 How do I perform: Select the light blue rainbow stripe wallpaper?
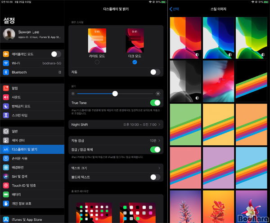click(252, 168)
